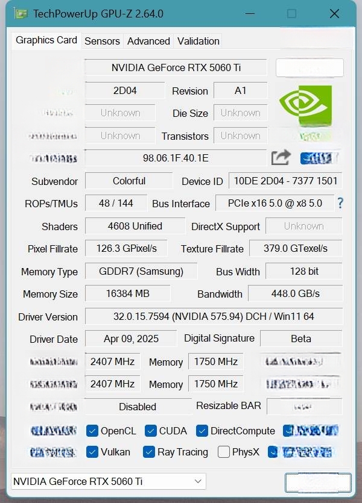362x503 pixels.
Task: Toggle the Vulkan checkbox
Action: (x=92, y=452)
